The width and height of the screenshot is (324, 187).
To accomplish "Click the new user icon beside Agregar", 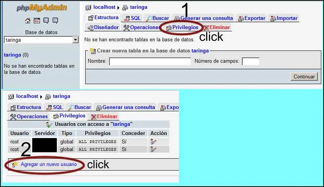I will pyautogui.click(x=15, y=164).
